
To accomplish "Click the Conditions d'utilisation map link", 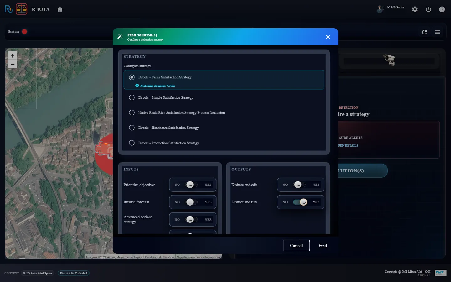I will point(159,257).
